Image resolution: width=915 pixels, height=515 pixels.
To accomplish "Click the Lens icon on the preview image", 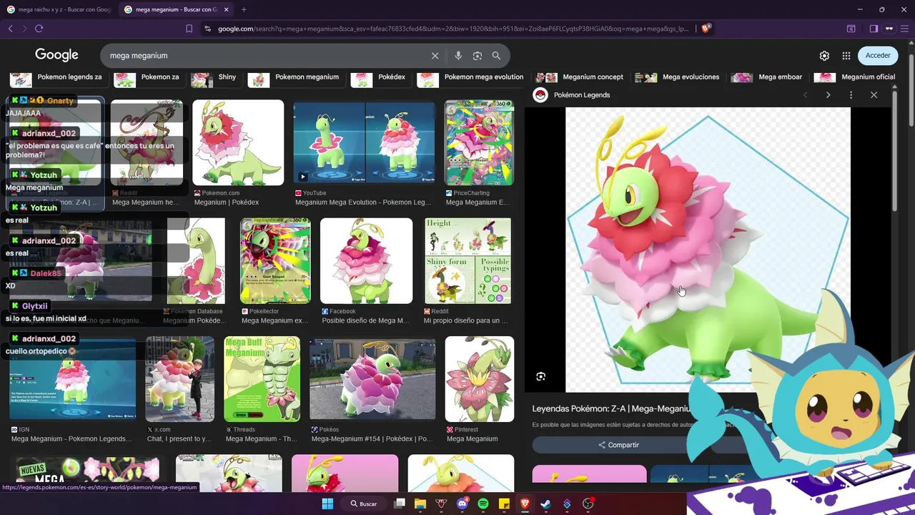I will pos(541,376).
